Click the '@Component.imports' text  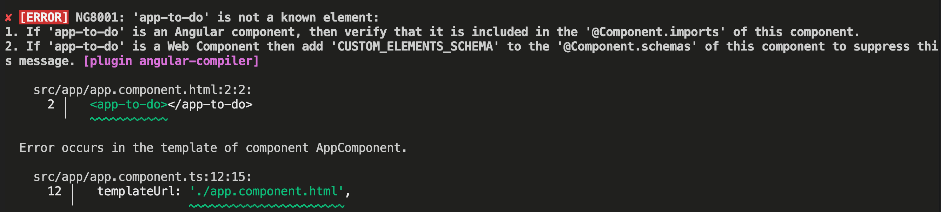[x=656, y=32]
